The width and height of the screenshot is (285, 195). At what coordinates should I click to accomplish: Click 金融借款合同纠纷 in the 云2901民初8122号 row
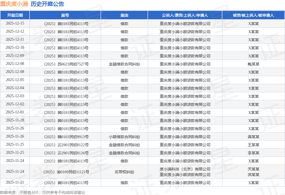tap(124, 145)
